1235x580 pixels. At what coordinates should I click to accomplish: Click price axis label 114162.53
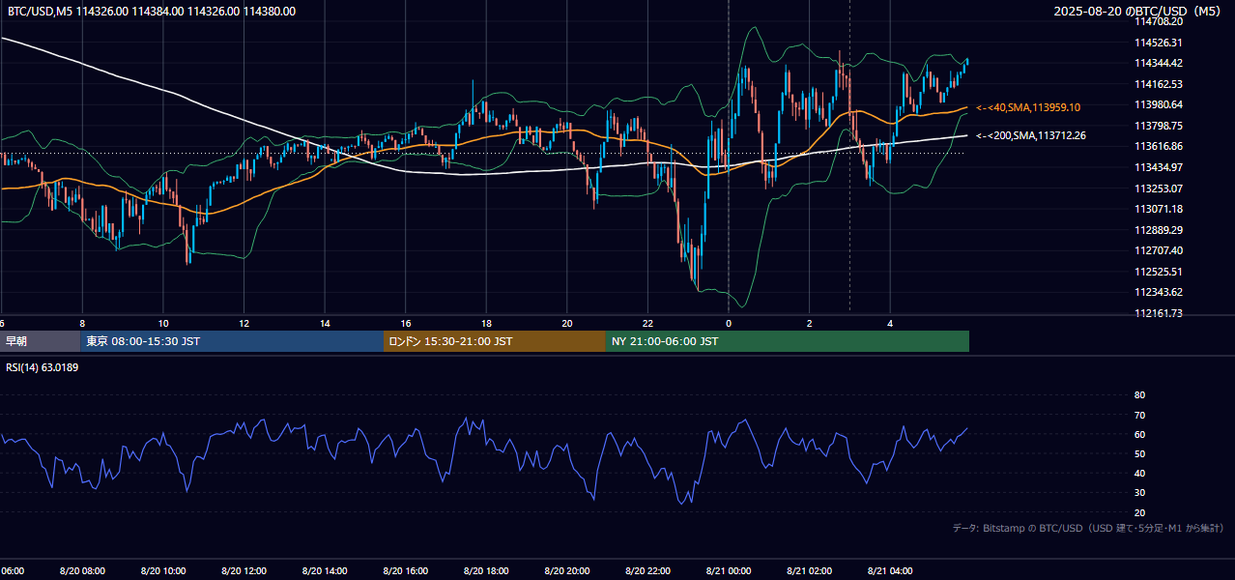pos(1159,84)
